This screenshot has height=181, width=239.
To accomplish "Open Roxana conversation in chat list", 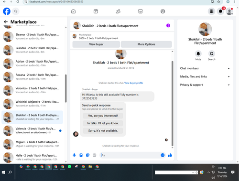I will click(x=32, y=77).
